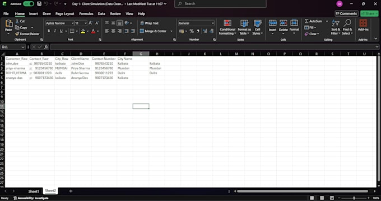The height and width of the screenshot is (201, 381).
Task: Switch to Page Layout view icon
Action: [322, 198]
